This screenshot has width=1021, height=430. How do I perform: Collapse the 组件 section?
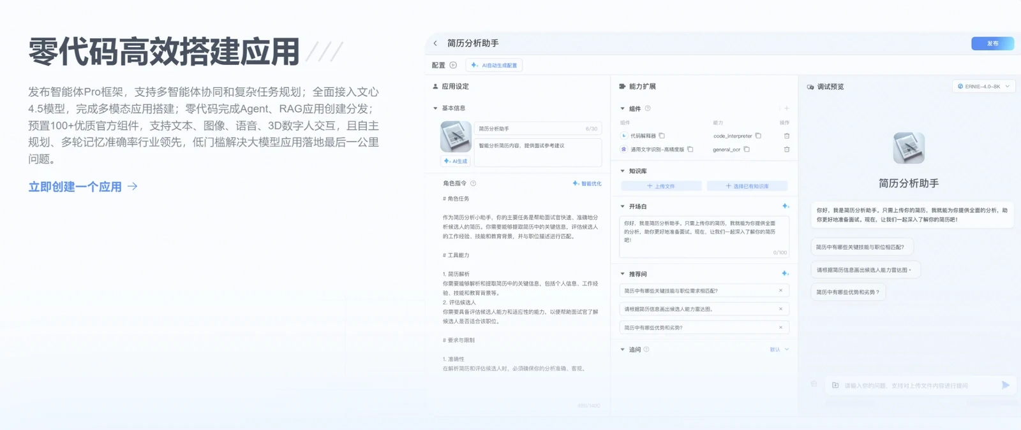(x=623, y=109)
